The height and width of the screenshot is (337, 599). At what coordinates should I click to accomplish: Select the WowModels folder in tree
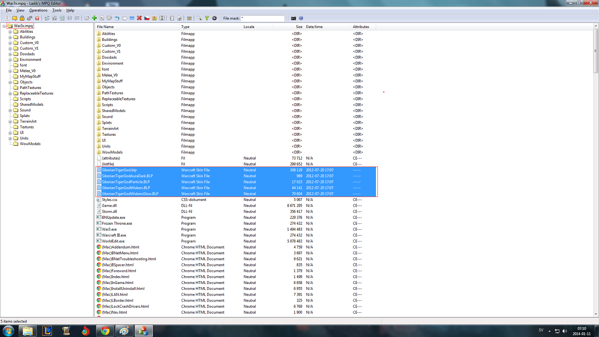click(x=30, y=144)
